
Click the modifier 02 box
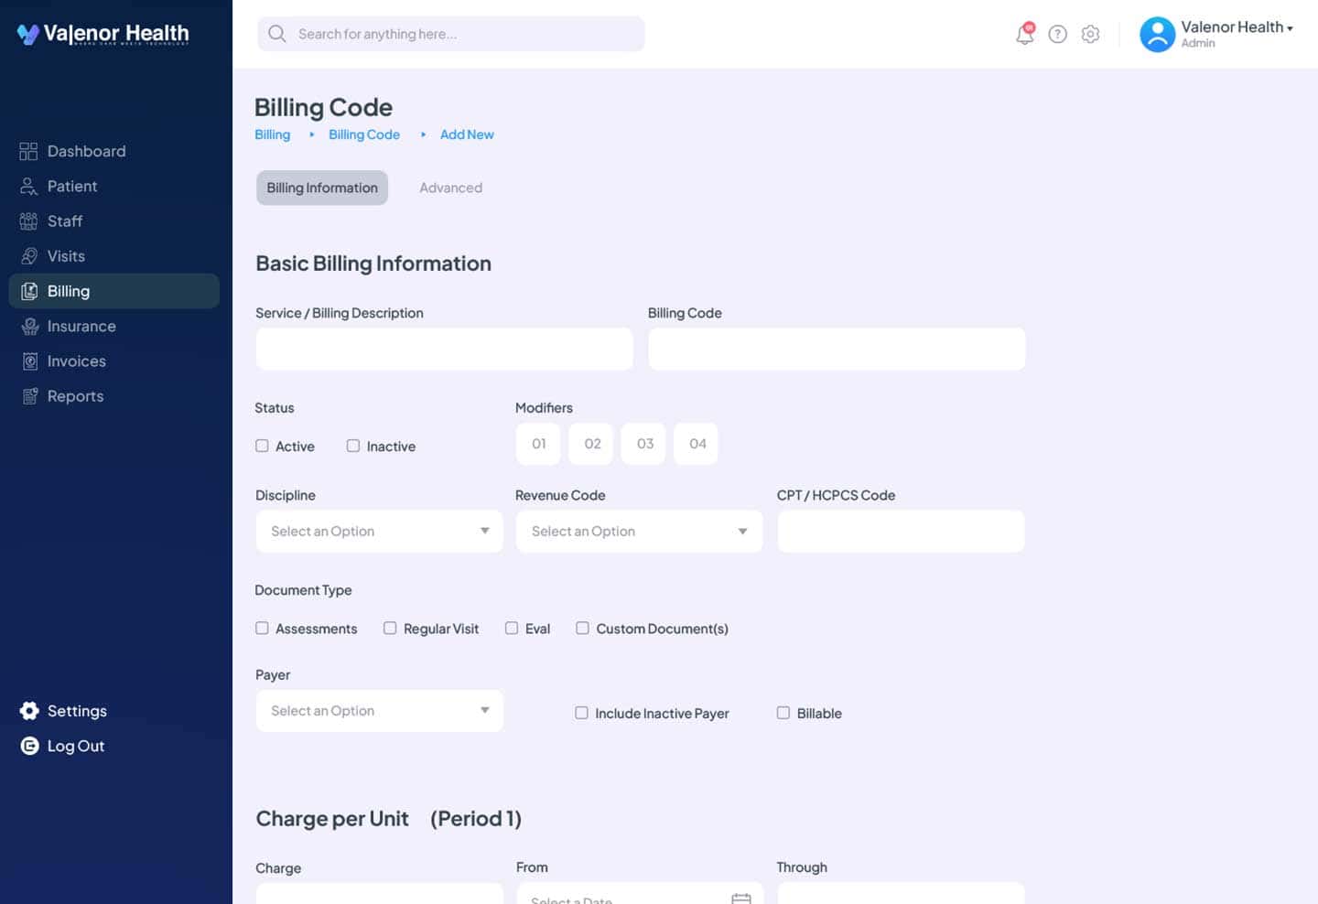591,444
